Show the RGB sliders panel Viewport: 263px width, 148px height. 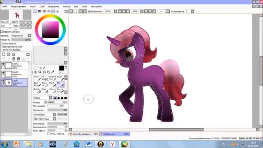coord(39,11)
